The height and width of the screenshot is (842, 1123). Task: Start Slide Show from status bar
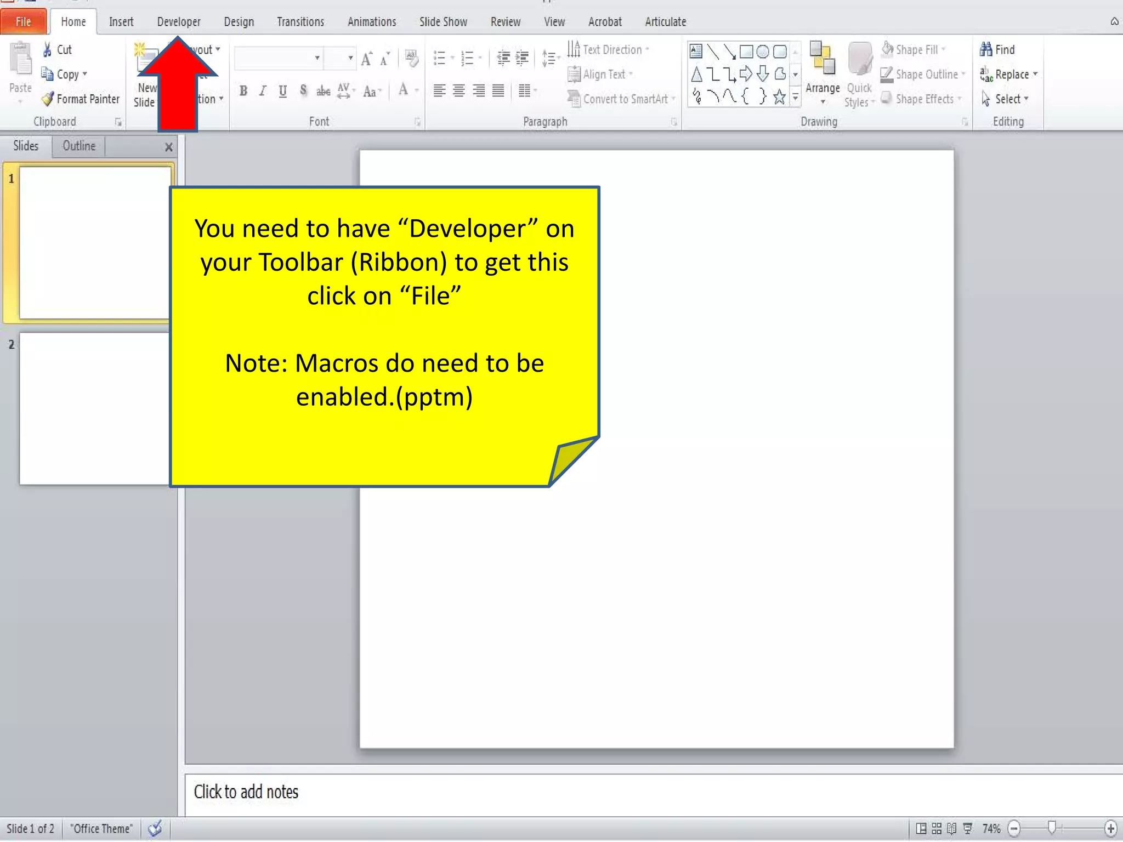pyautogui.click(x=968, y=828)
